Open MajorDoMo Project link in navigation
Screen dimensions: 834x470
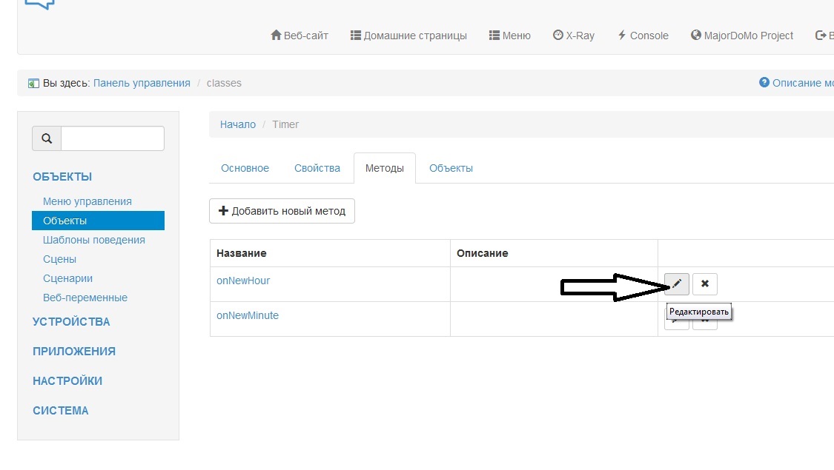pyautogui.click(x=742, y=36)
